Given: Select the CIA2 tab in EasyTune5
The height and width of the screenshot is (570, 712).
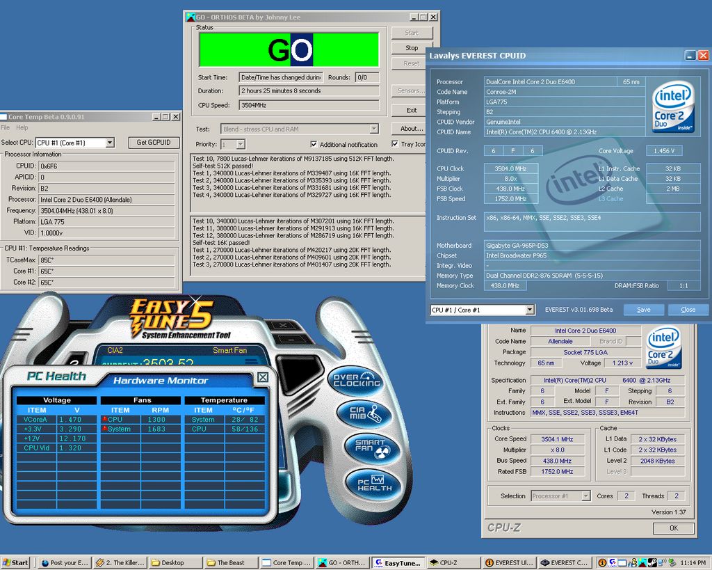Looking at the screenshot, I should click(115, 350).
